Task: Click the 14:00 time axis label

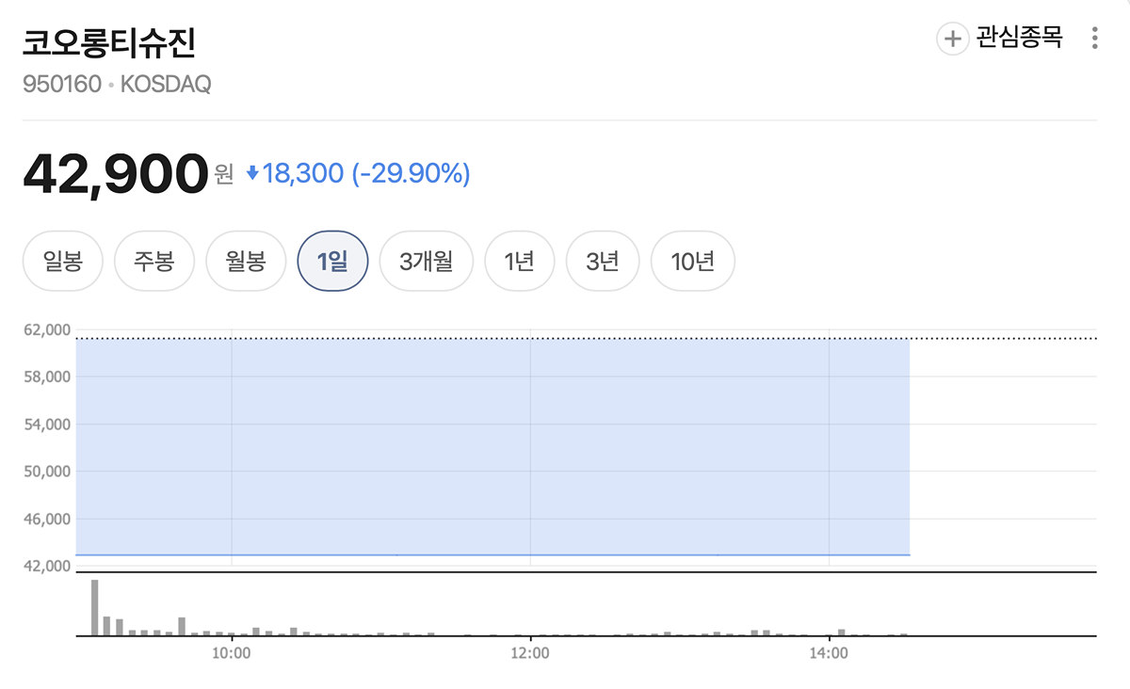Action: tap(827, 653)
